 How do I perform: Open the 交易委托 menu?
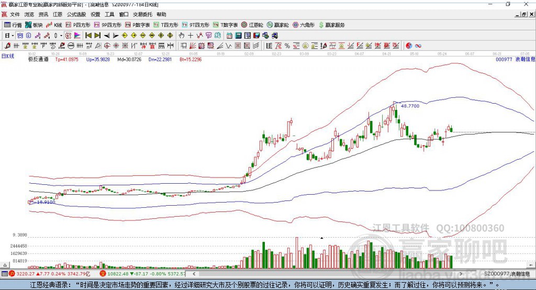pos(142,14)
